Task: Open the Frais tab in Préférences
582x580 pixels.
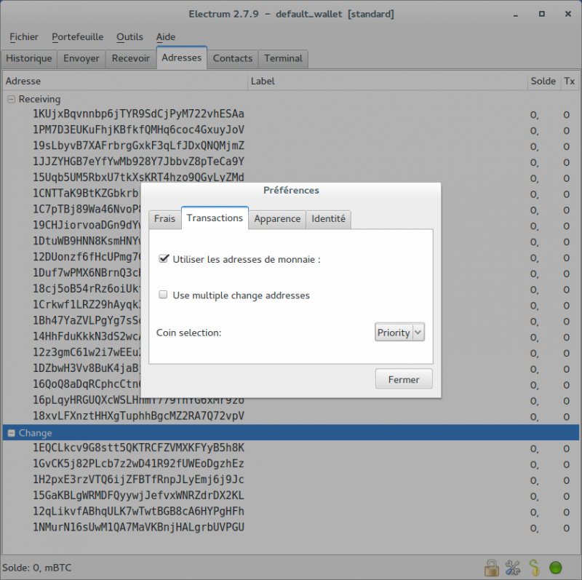Action: 164,219
